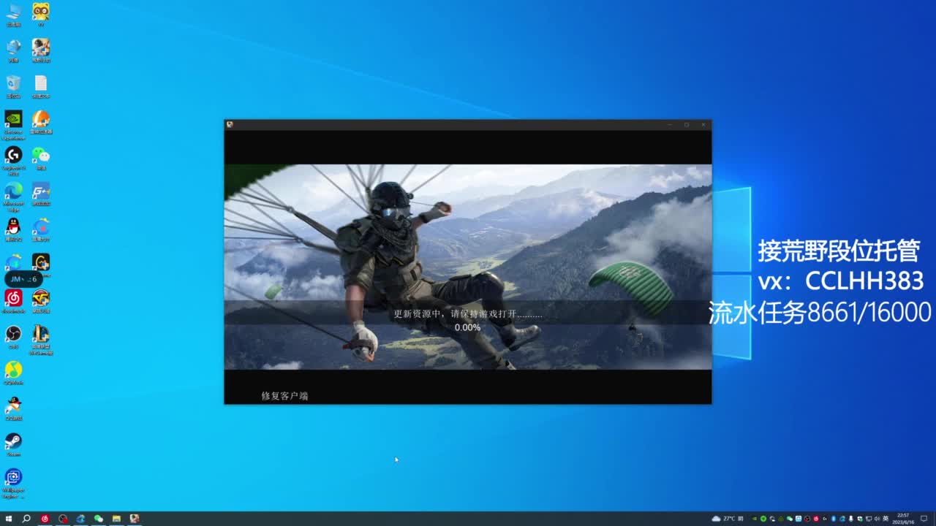Screen dimensions: 936x526
Task: Open the clock showing 22:57
Action: tap(903, 519)
